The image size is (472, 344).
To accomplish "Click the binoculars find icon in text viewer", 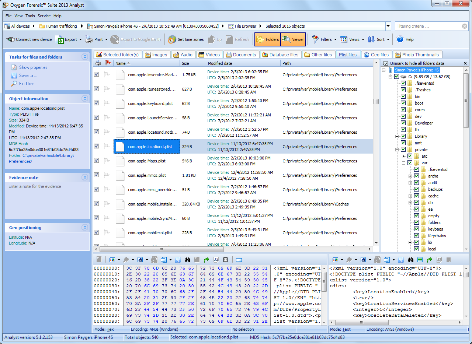I will click(410, 260).
